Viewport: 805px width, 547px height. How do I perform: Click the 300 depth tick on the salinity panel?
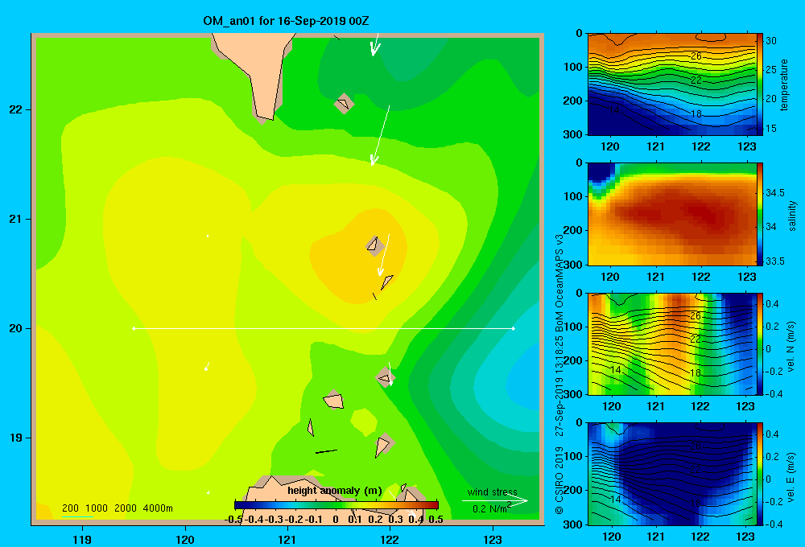[x=574, y=265]
